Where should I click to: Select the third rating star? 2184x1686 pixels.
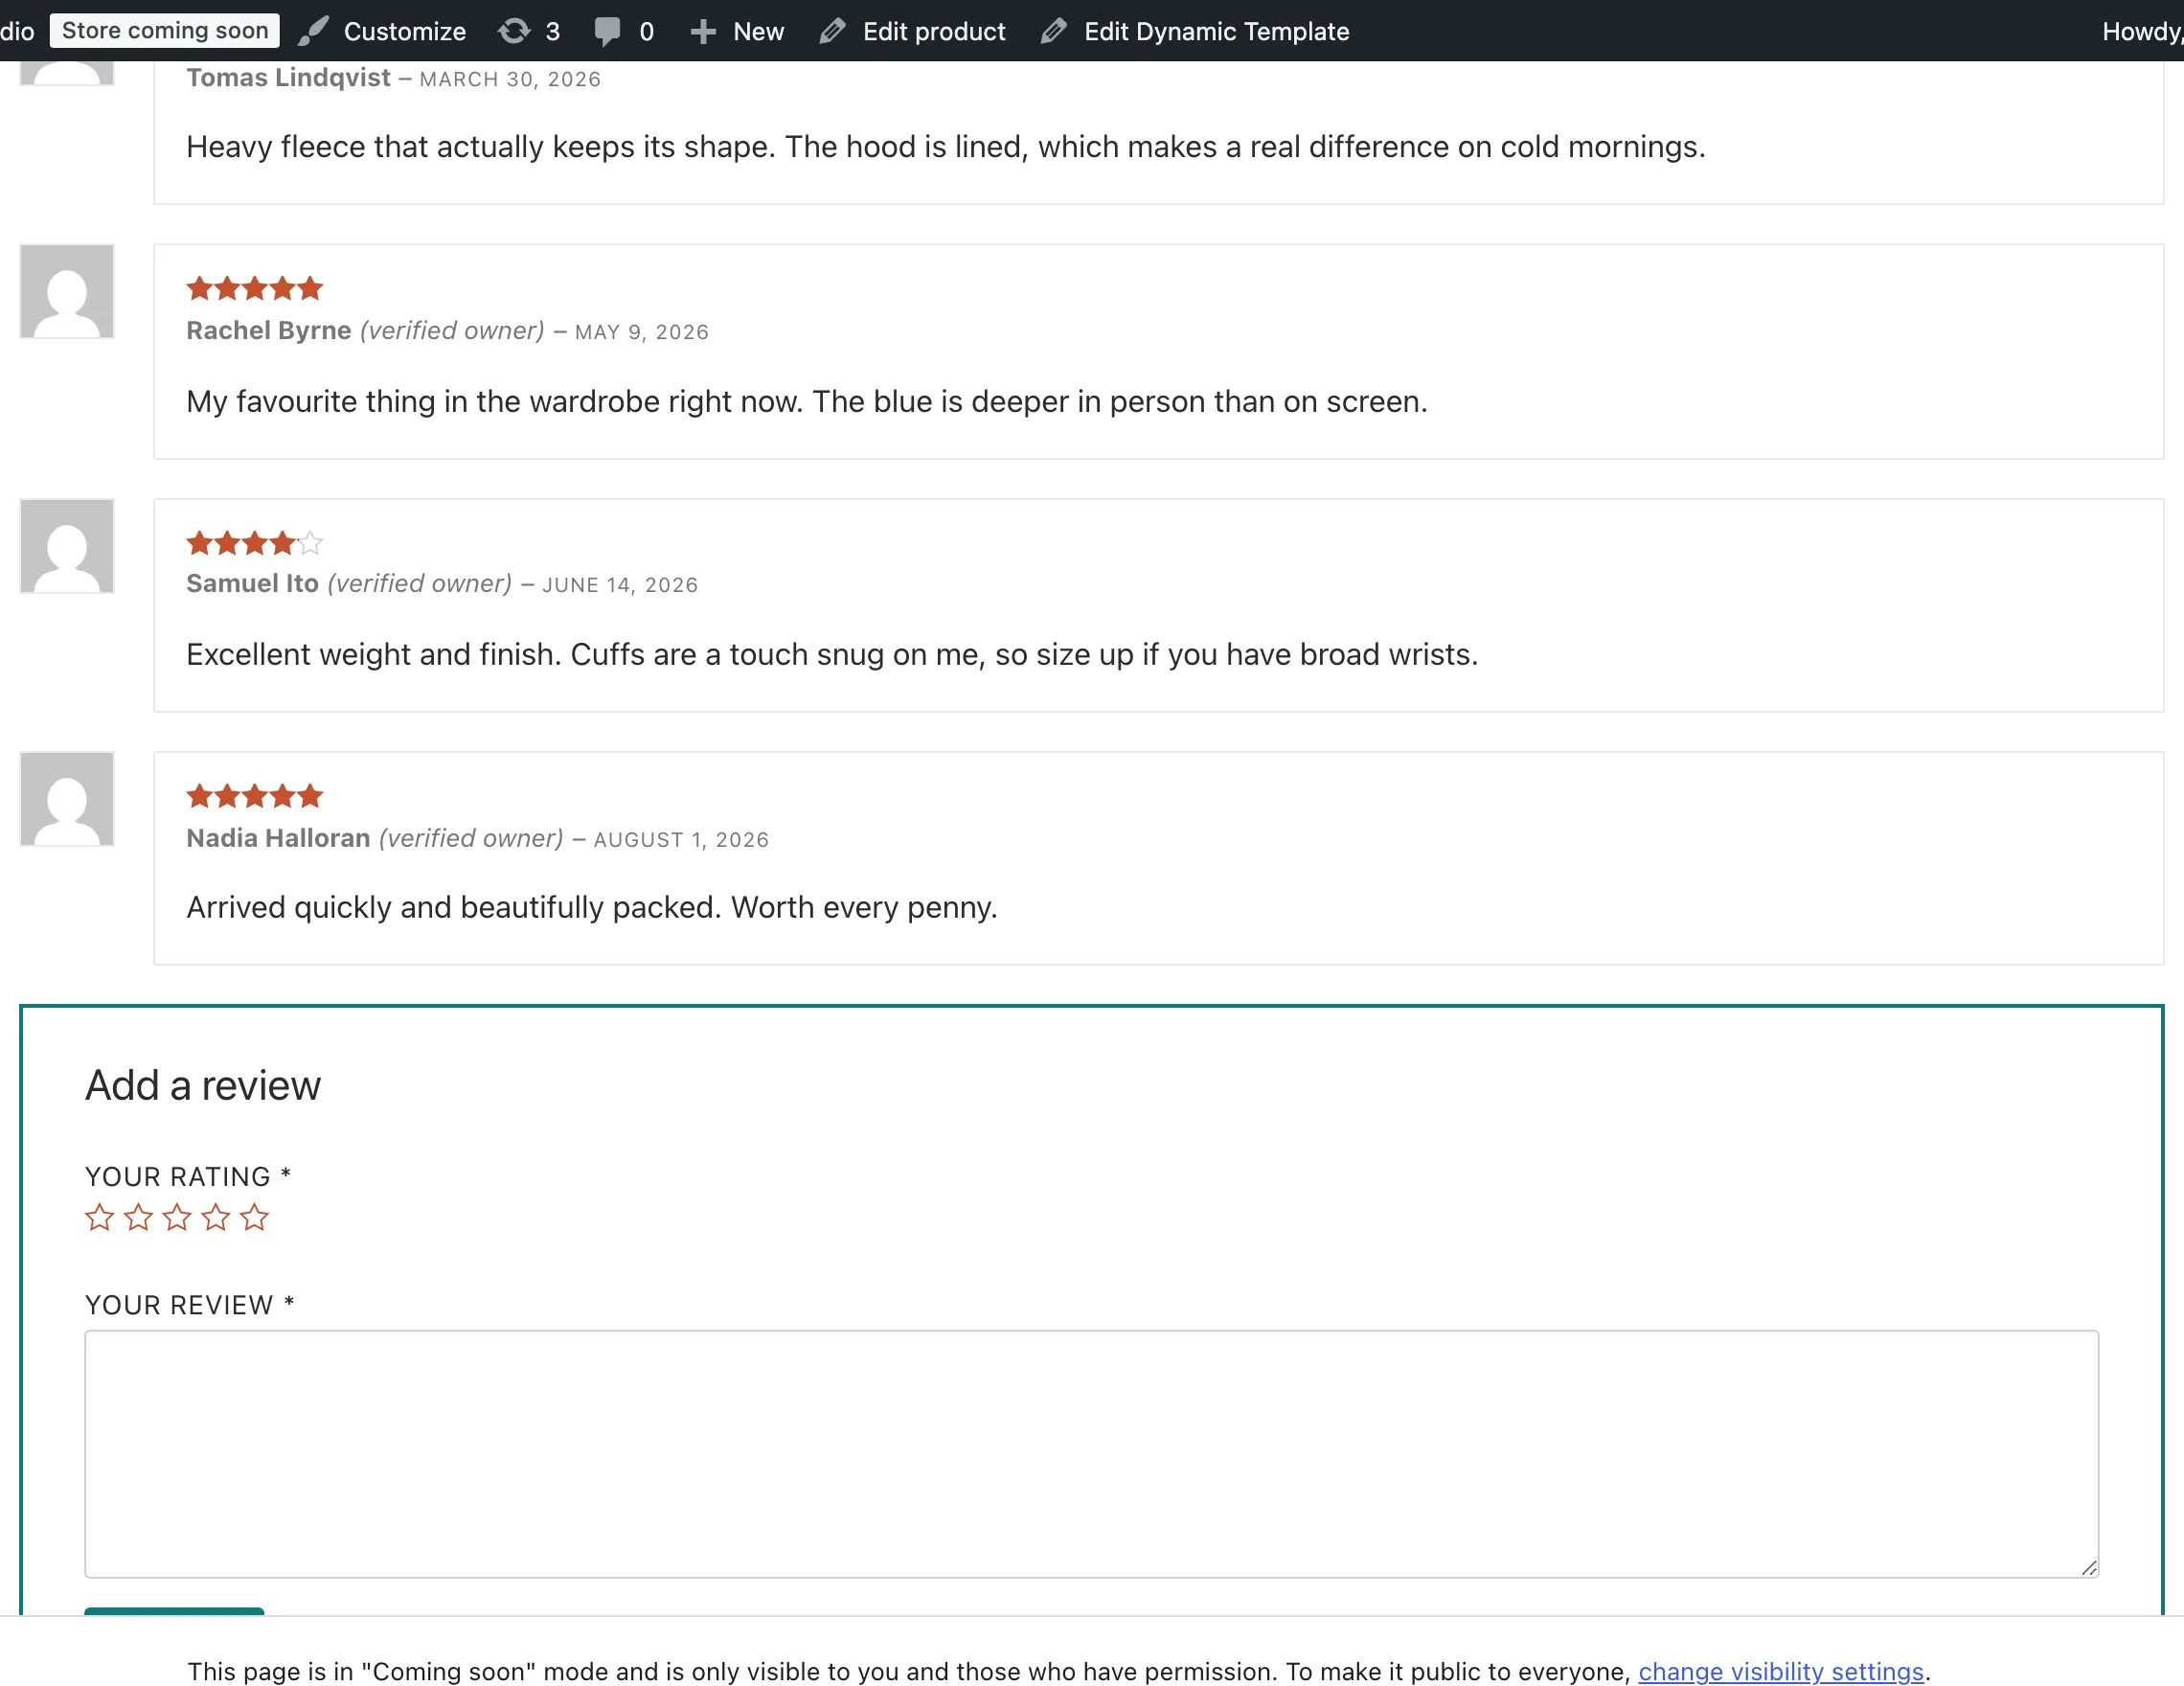(x=177, y=1217)
